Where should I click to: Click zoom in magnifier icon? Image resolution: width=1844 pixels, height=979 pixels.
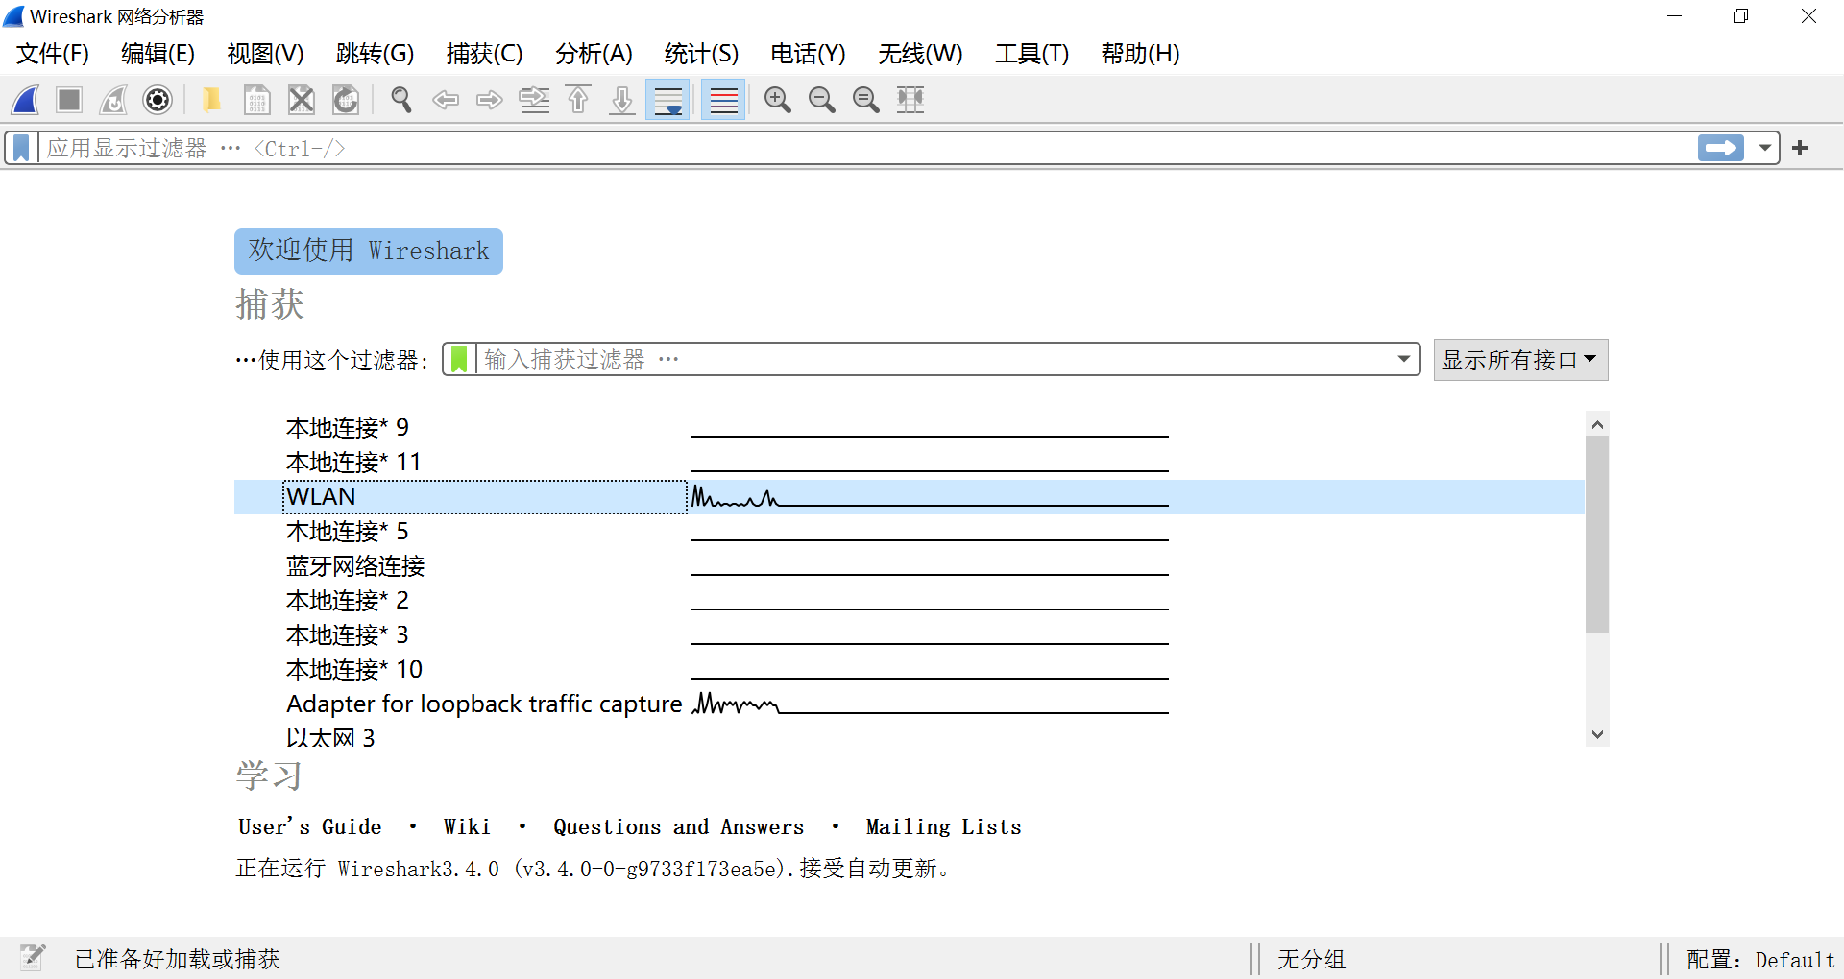point(778,100)
